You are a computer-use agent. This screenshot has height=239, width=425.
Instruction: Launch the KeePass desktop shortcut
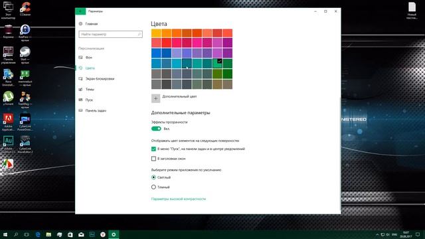[25, 33]
